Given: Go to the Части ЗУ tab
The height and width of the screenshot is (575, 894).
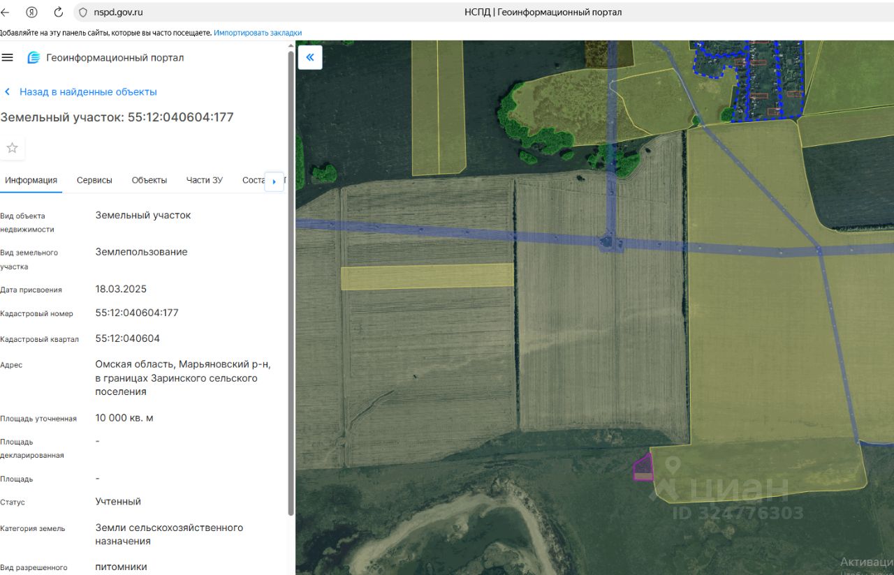Looking at the screenshot, I should tap(205, 180).
